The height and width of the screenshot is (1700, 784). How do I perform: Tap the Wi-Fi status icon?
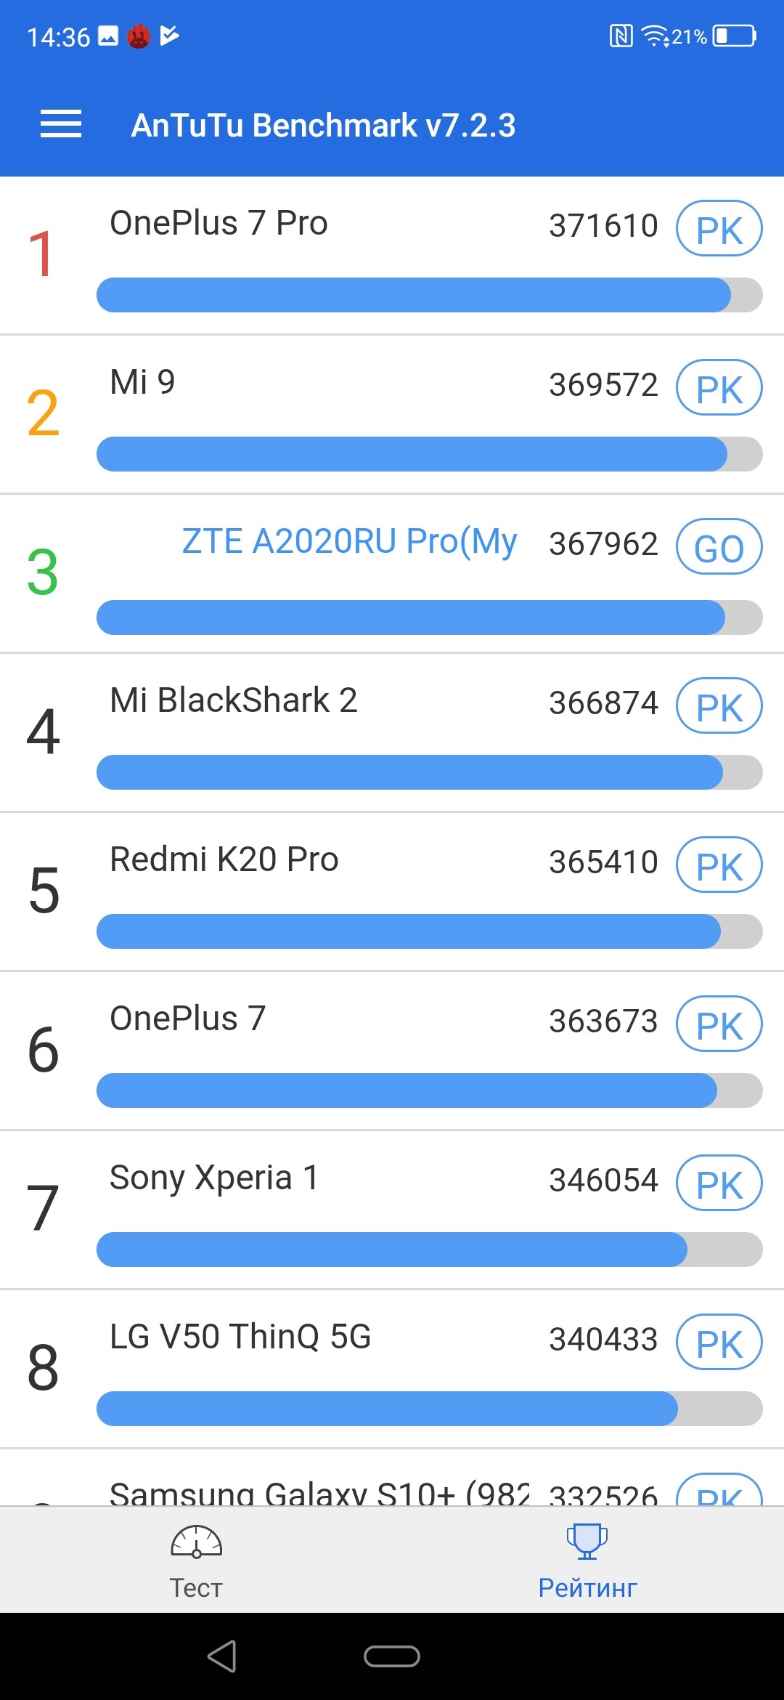point(655,36)
